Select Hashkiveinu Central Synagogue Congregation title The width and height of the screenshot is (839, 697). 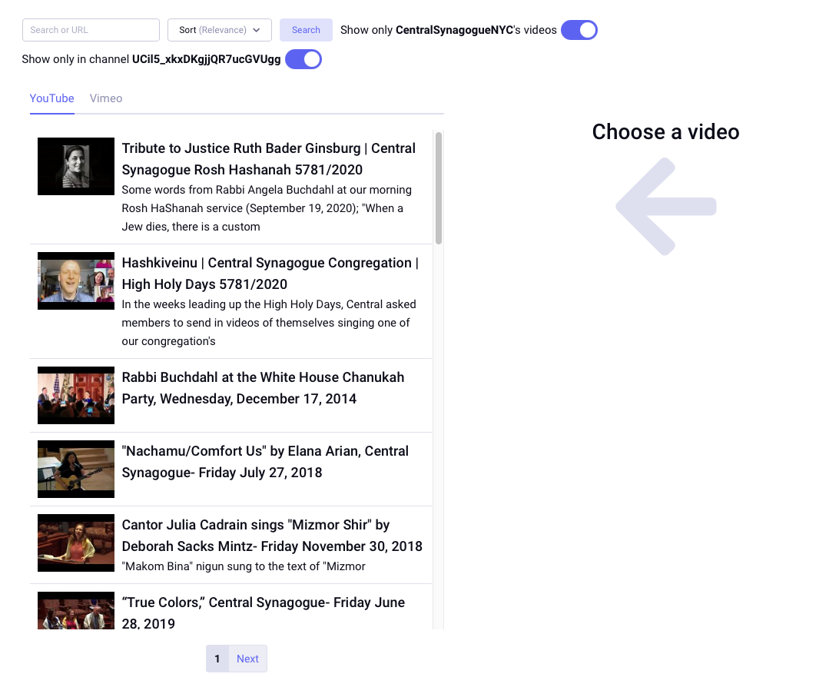(x=270, y=274)
